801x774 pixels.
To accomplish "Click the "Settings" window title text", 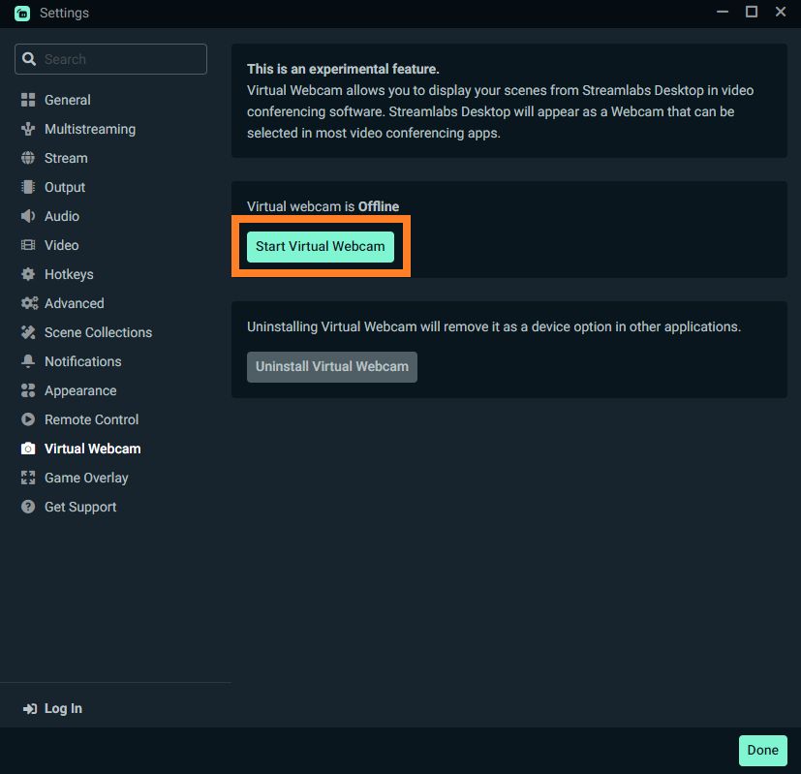I will tap(64, 14).
